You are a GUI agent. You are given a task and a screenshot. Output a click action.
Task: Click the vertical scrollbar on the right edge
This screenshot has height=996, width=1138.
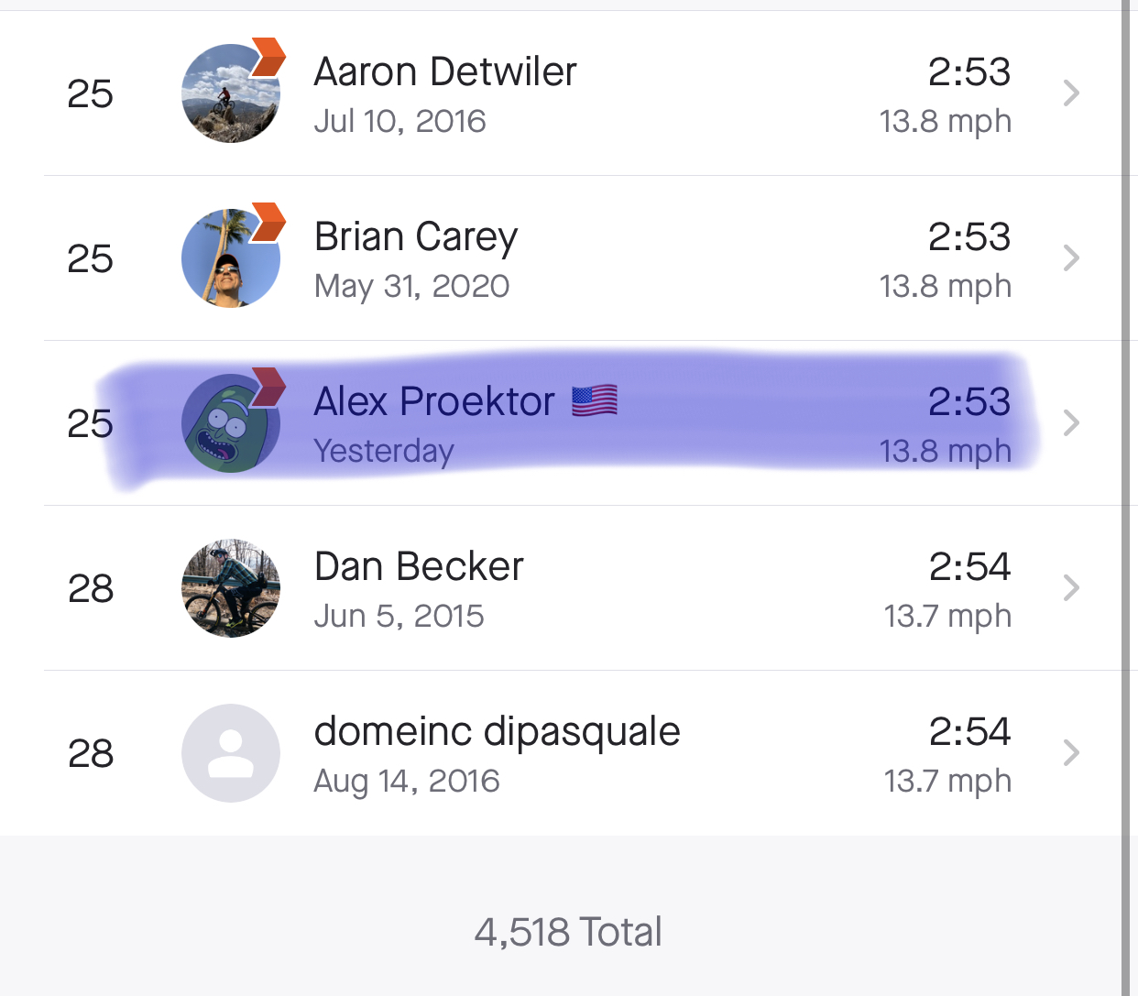coord(1127,498)
